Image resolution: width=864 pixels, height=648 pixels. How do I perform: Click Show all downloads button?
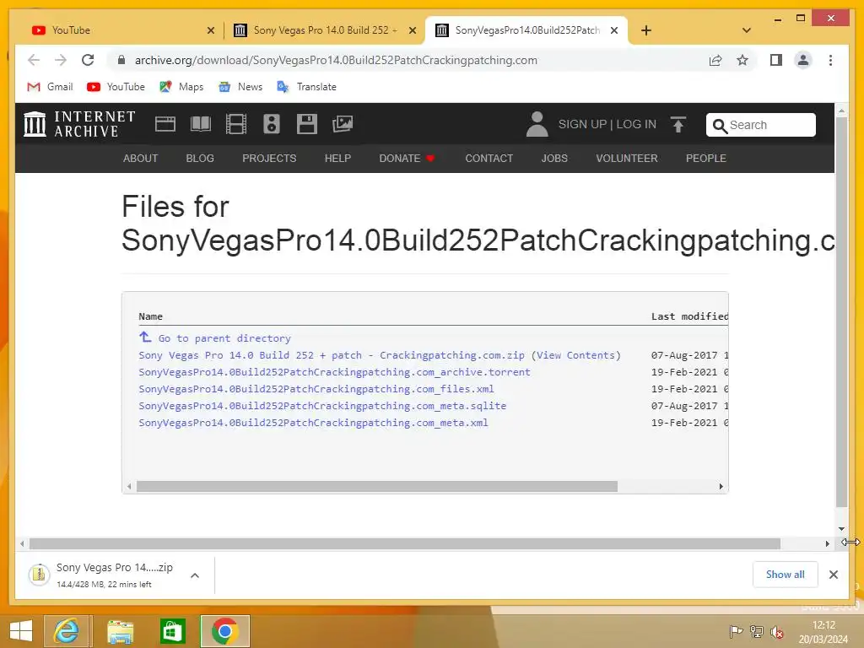(x=786, y=575)
